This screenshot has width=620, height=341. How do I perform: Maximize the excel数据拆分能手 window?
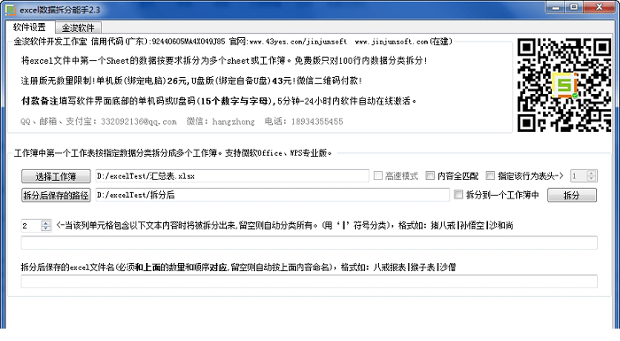point(574,7)
